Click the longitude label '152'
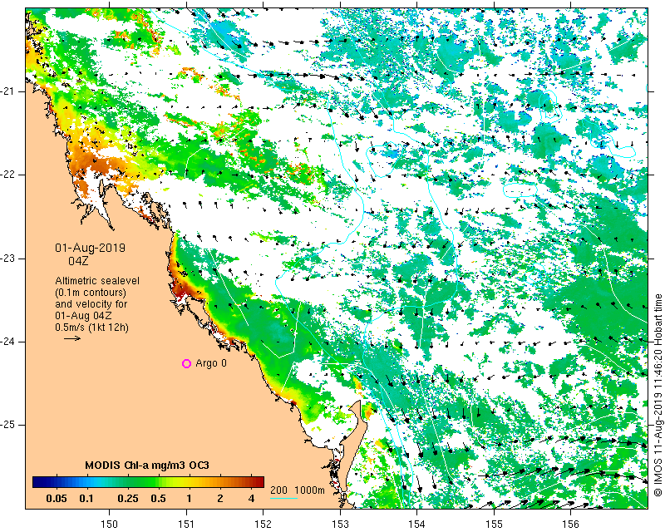 pyautogui.click(x=264, y=524)
